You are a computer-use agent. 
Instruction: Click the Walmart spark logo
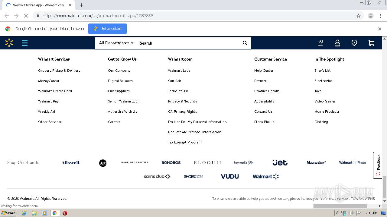(x=9, y=43)
